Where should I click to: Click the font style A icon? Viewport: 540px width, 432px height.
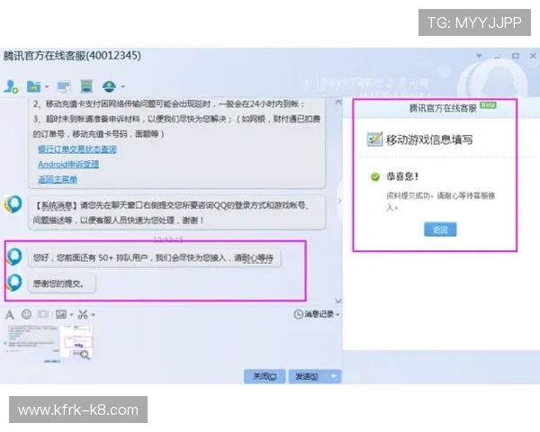(x=10, y=314)
